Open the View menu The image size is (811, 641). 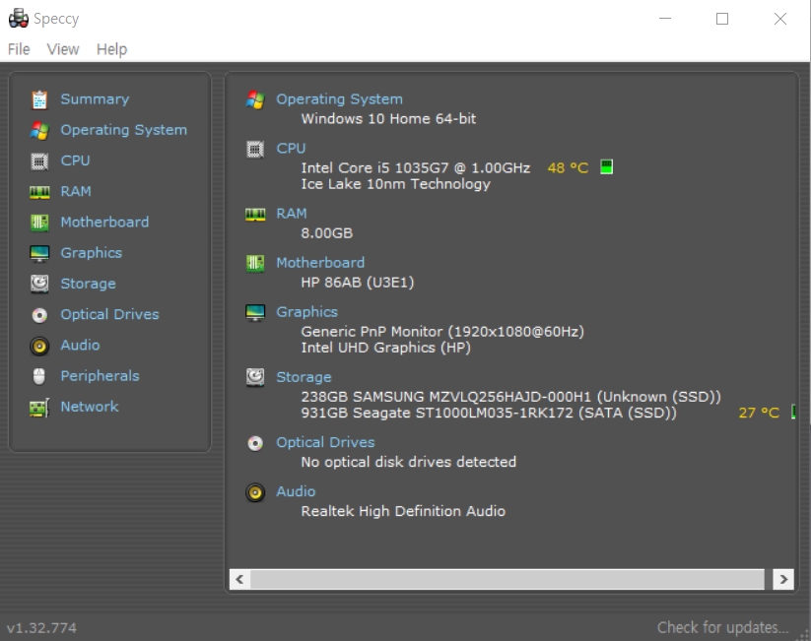pyautogui.click(x=63, y=49)
